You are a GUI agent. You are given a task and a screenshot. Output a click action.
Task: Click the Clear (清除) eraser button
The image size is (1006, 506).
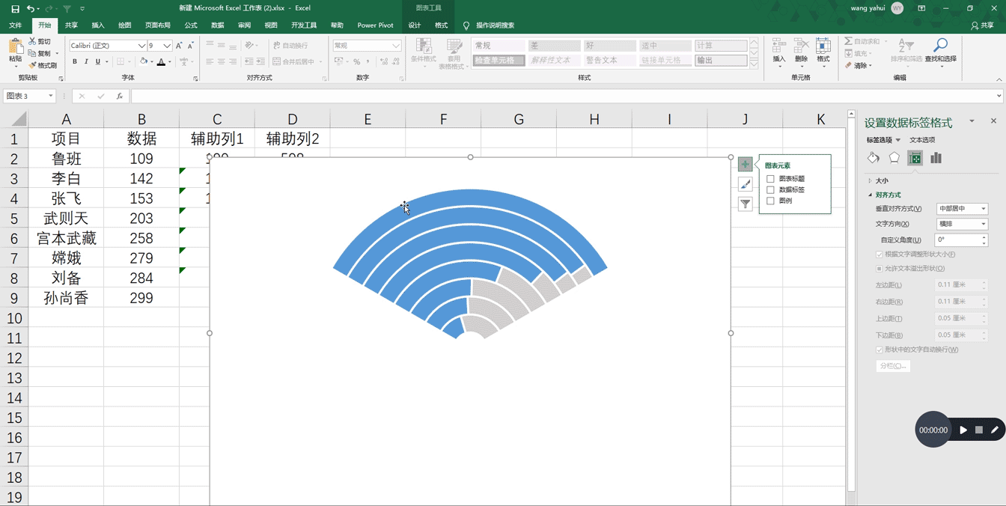pos(857,65)
